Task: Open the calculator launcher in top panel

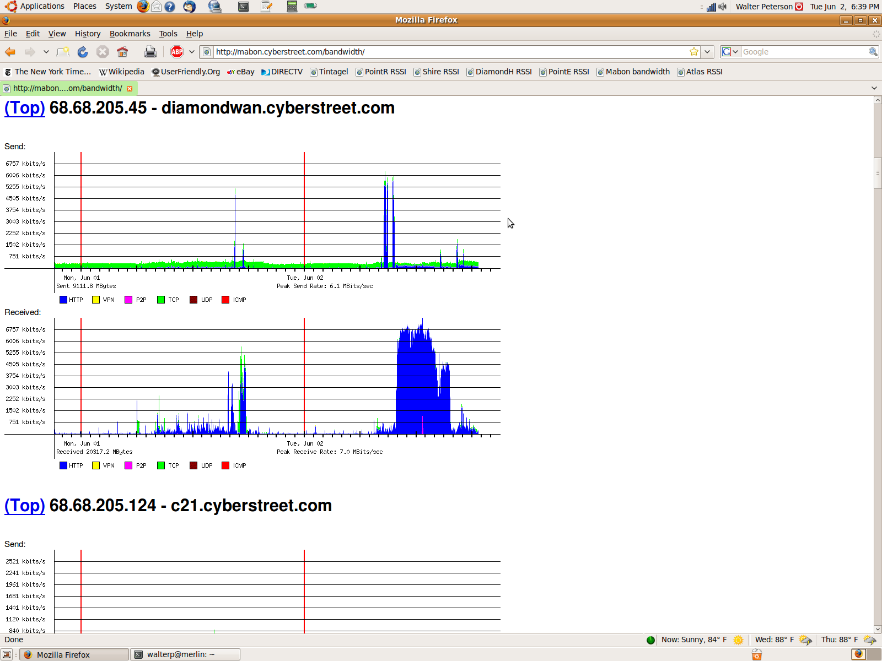Action: (x=292, y=7)
